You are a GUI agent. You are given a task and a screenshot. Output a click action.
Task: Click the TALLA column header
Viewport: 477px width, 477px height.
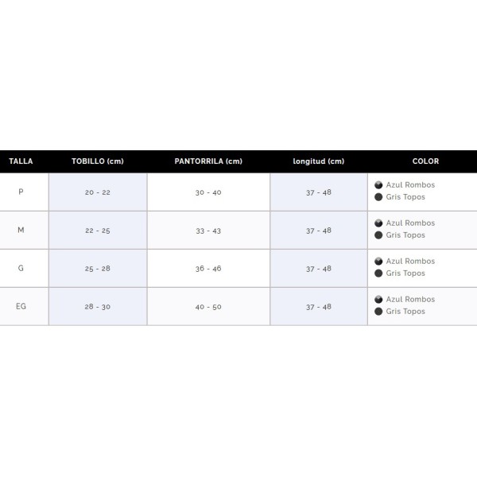point(21,161)
